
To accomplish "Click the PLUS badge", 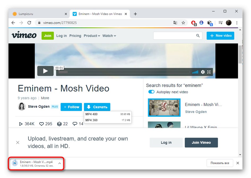I will [55, 107].
